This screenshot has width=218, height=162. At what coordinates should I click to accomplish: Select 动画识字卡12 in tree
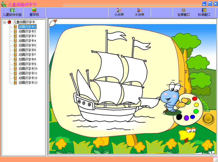coord(28,78)
